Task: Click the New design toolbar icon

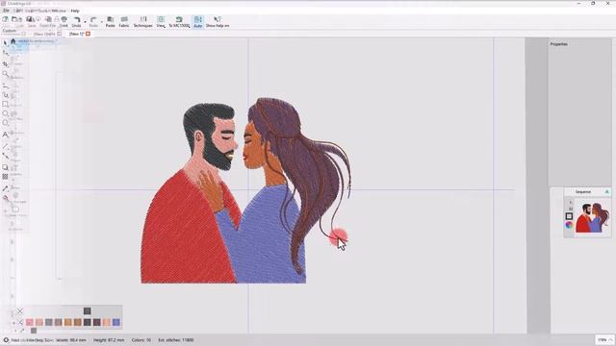Action: (x=6, y=20)
